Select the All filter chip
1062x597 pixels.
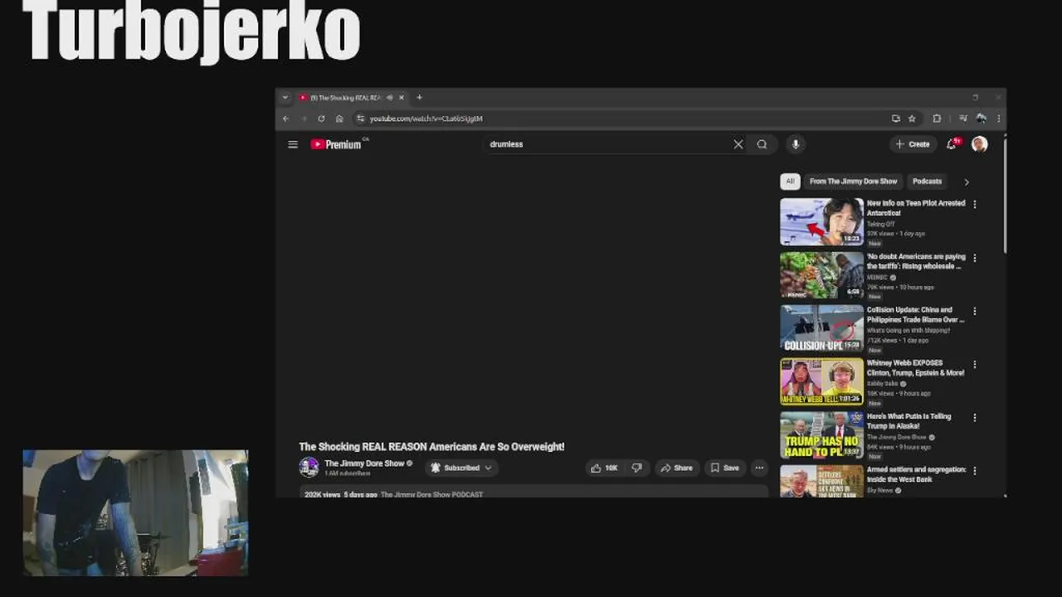790,182
